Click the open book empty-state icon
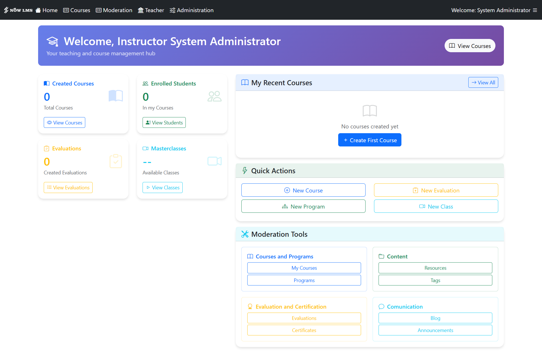This screenshot has height=353, width=542. point(370,111)
